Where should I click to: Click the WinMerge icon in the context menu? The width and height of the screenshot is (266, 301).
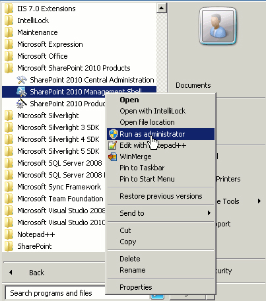[113, 156]
